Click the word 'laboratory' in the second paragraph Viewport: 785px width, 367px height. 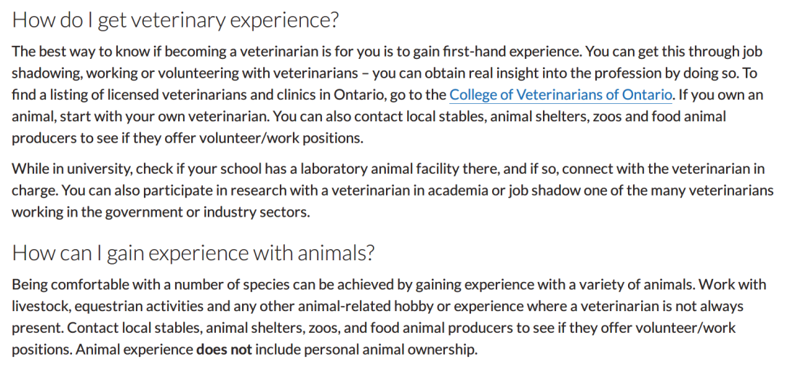pyautogui.click(x=334, y=169)
